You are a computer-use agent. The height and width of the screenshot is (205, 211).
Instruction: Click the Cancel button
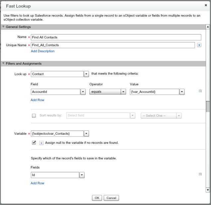(x=111, y=198)
